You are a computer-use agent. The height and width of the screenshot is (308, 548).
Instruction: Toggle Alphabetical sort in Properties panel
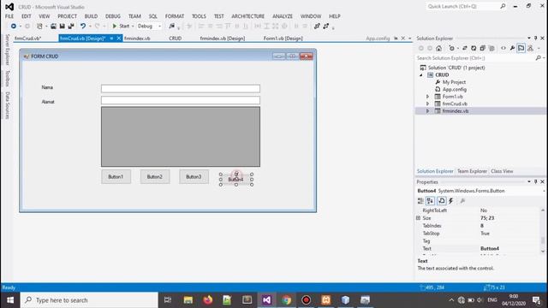click(x=430, y=201)
